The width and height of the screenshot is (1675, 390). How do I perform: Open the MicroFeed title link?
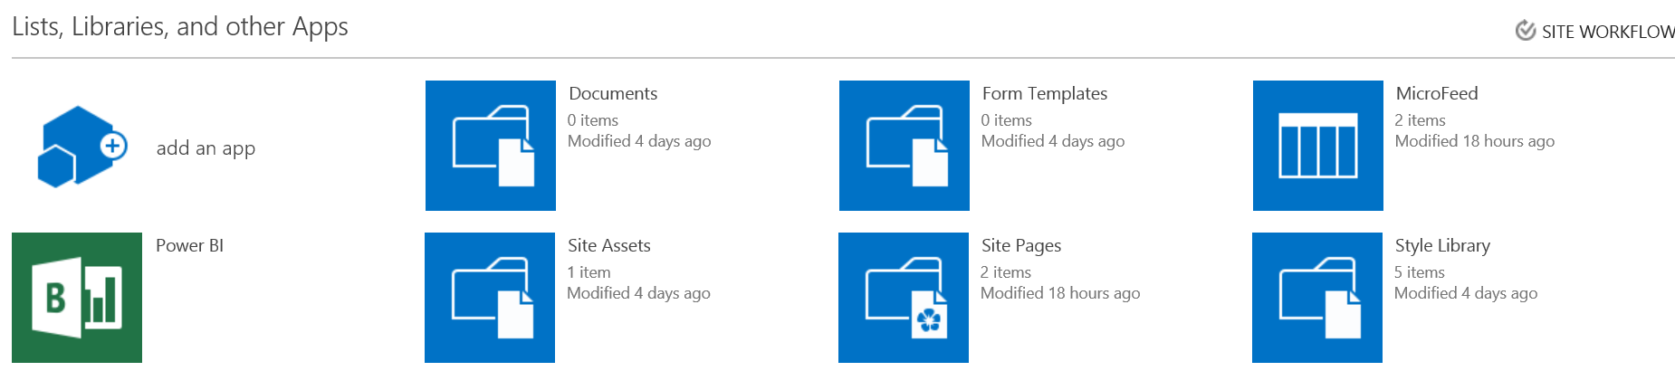coord(1437,93)
